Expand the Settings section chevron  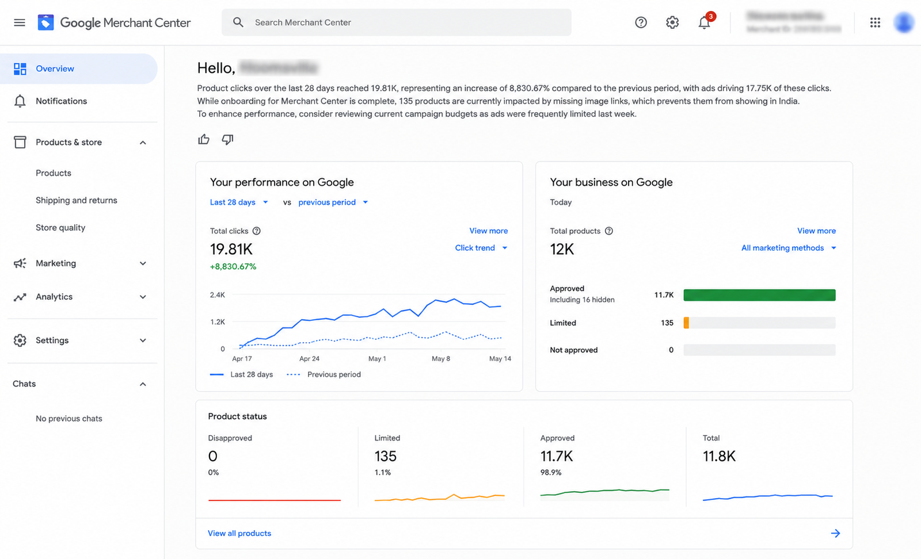click(143, 340)
